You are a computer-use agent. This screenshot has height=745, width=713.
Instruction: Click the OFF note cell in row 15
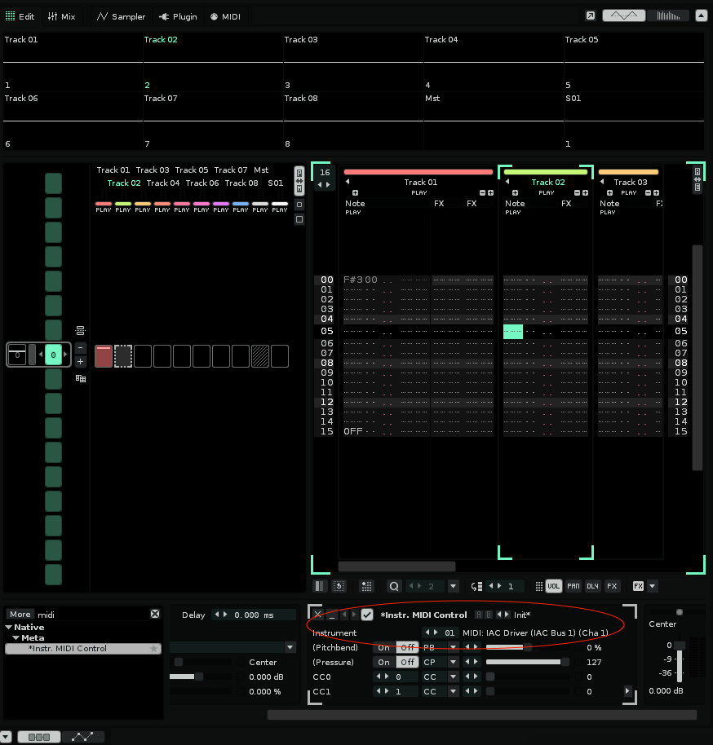coord(353,431)
